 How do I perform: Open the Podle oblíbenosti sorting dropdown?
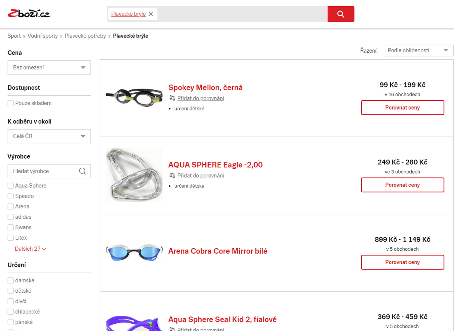click(x=418, y=51)
